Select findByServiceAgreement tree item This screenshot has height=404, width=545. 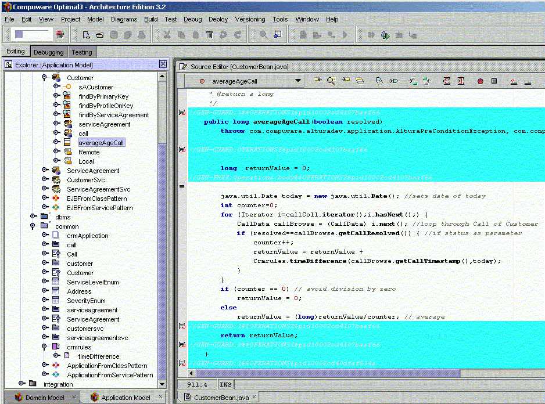click(x=114, y=115)
